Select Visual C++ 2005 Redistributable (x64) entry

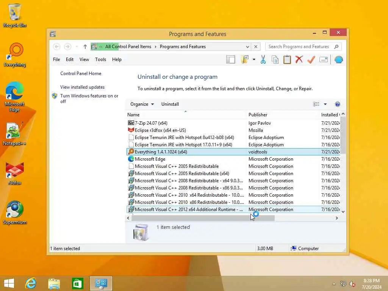click(233, 174)
